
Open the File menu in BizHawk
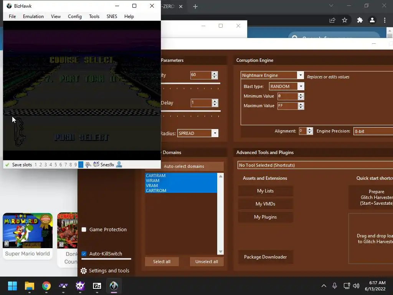[x=12, y=16]
